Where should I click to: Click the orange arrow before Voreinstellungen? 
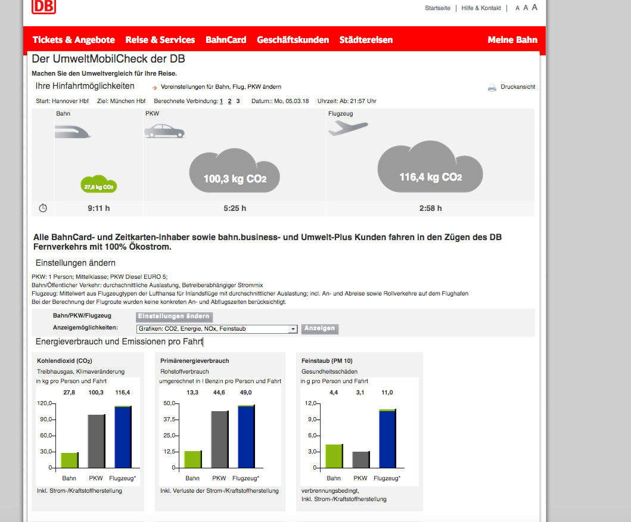[154, 88]
